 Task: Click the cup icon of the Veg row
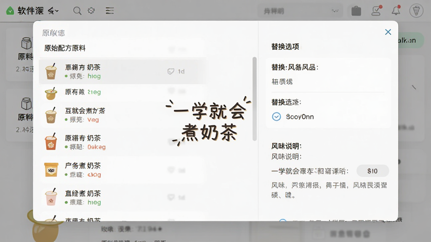[51, 115]
